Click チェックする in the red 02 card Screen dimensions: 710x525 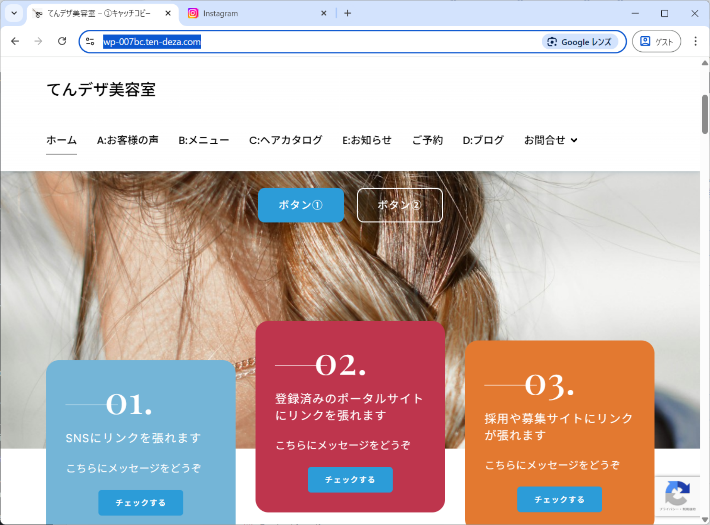[350, 479]
